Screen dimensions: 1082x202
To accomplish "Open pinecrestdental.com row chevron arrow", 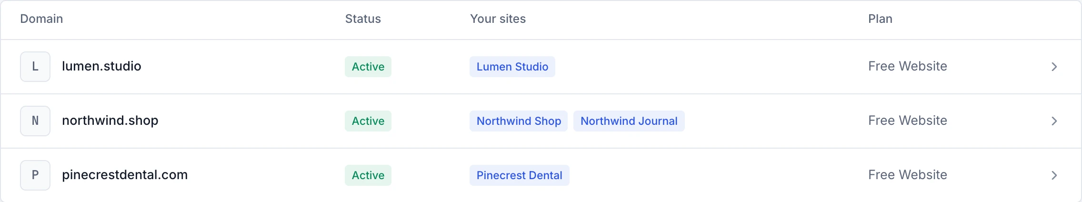I will click(x=1054, y=175).
